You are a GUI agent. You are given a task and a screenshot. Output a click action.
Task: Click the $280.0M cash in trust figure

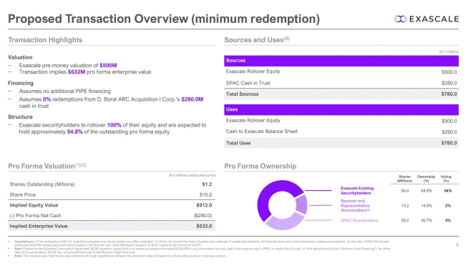pyautogui.click(x=192, y=99)
